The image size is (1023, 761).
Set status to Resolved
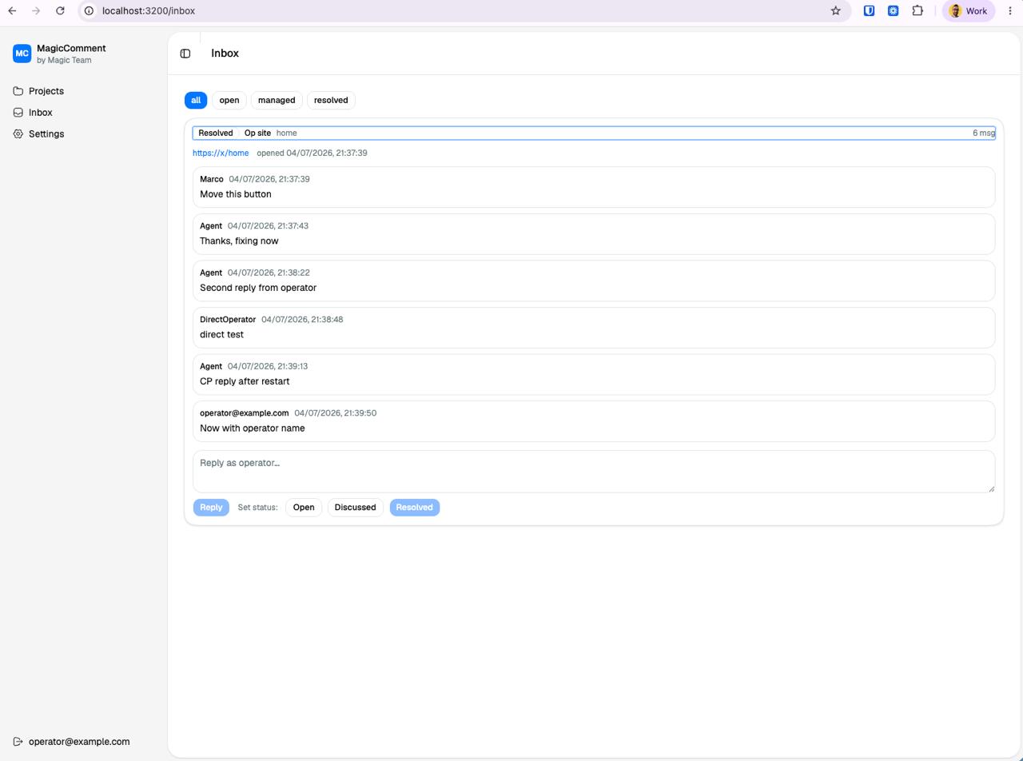coord(415,508)
